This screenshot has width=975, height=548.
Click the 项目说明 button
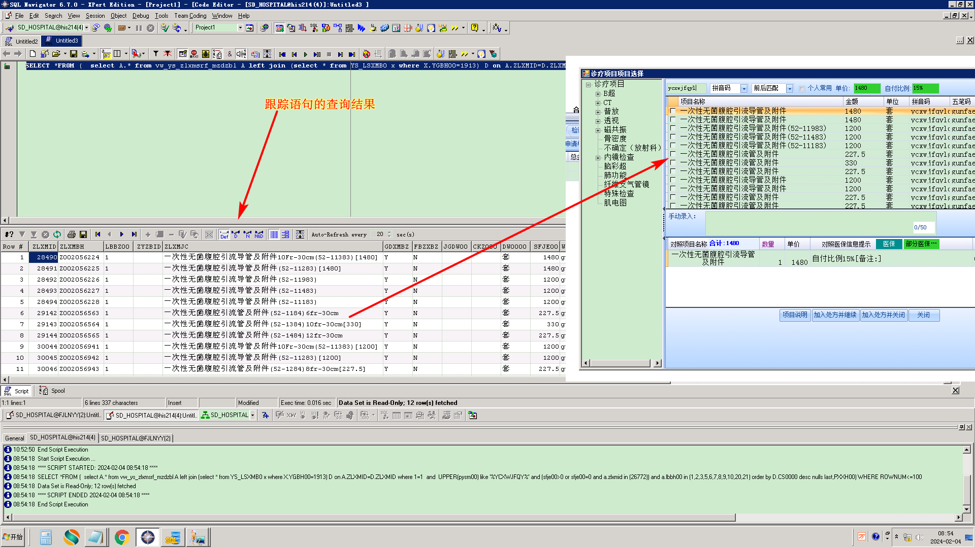[x=795, y=315]
